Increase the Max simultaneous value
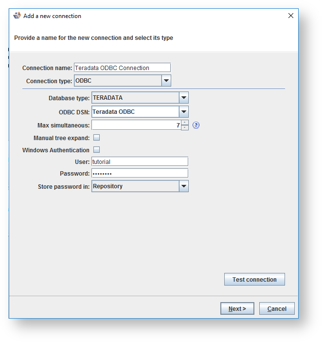This screenshot has width=322, height=342. click(185, 122)
